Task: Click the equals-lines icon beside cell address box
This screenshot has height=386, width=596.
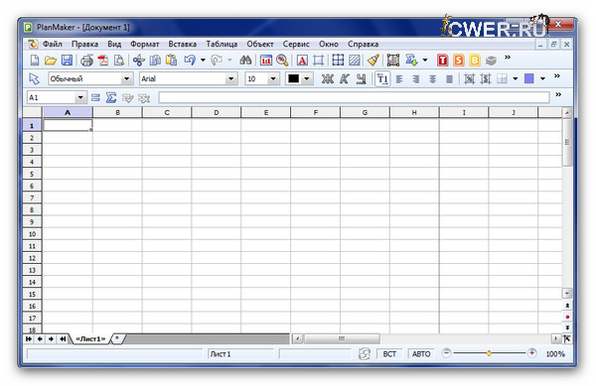Action: click(95, 98)
